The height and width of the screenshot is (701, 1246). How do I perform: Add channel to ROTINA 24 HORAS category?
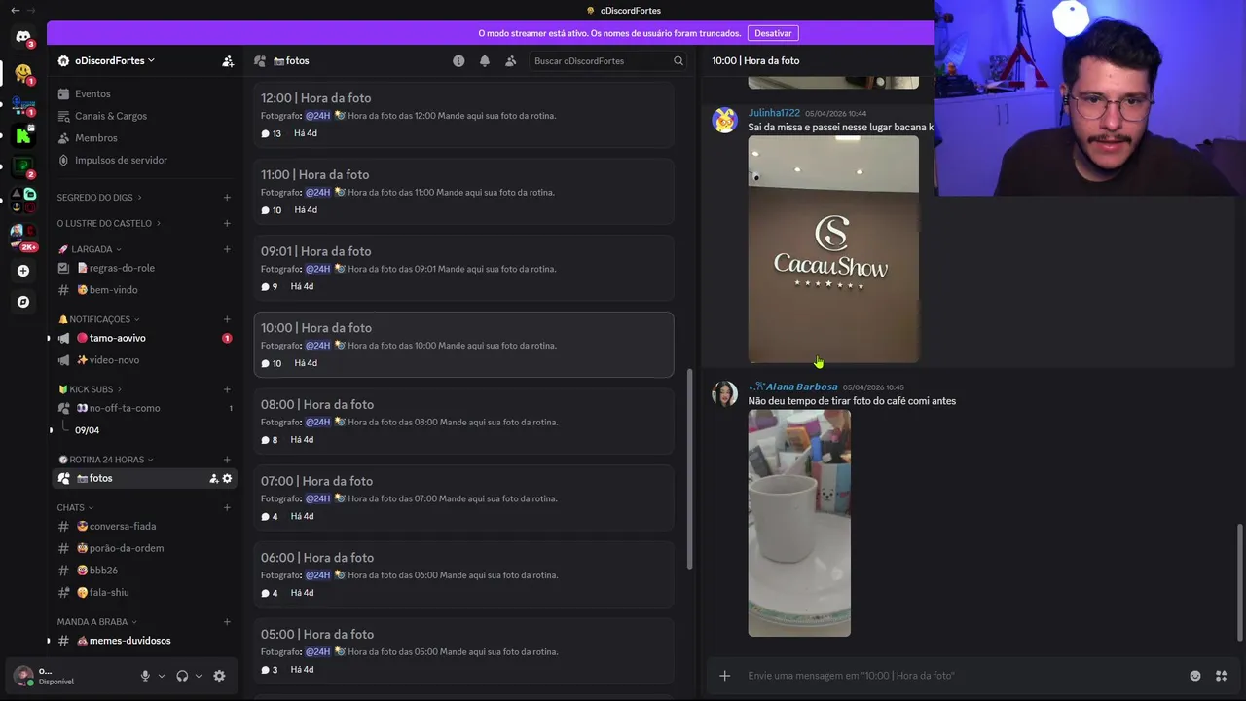pos(227,460)
